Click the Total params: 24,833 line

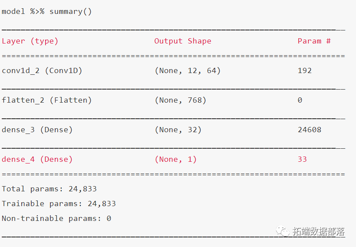pyautogui.click(x=49, y=189)
